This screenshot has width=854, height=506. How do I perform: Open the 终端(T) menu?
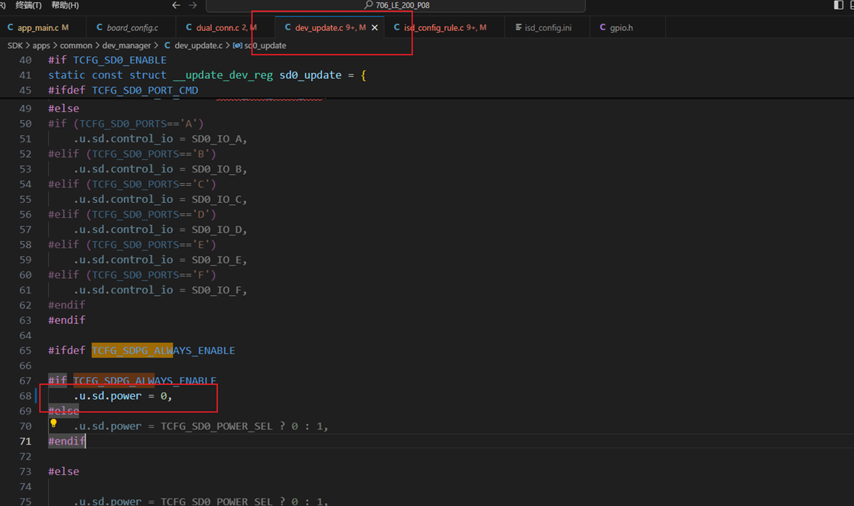click(28, 5)
